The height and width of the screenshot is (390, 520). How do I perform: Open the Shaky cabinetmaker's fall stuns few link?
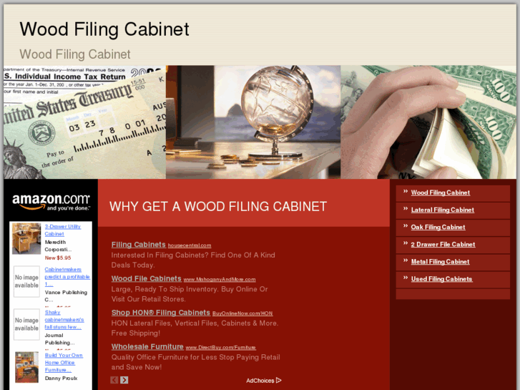click(x=64, y=320)
